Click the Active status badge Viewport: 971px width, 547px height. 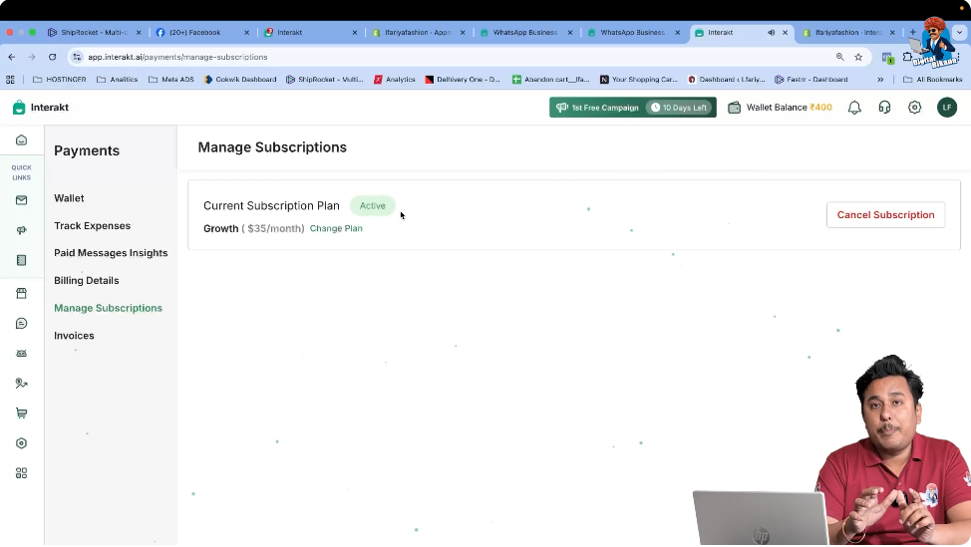tap(372, 206)
